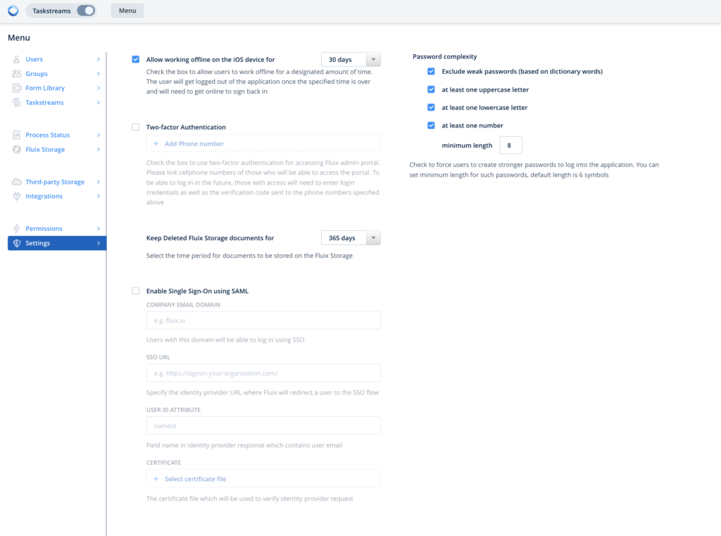Viewport: 721px width, 536px height.
Task: Toggle the Taskstreams switch
Action: 85,11
